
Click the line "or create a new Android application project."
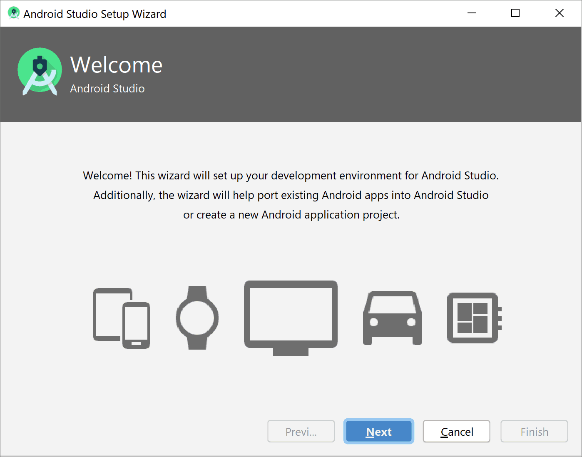291,215
